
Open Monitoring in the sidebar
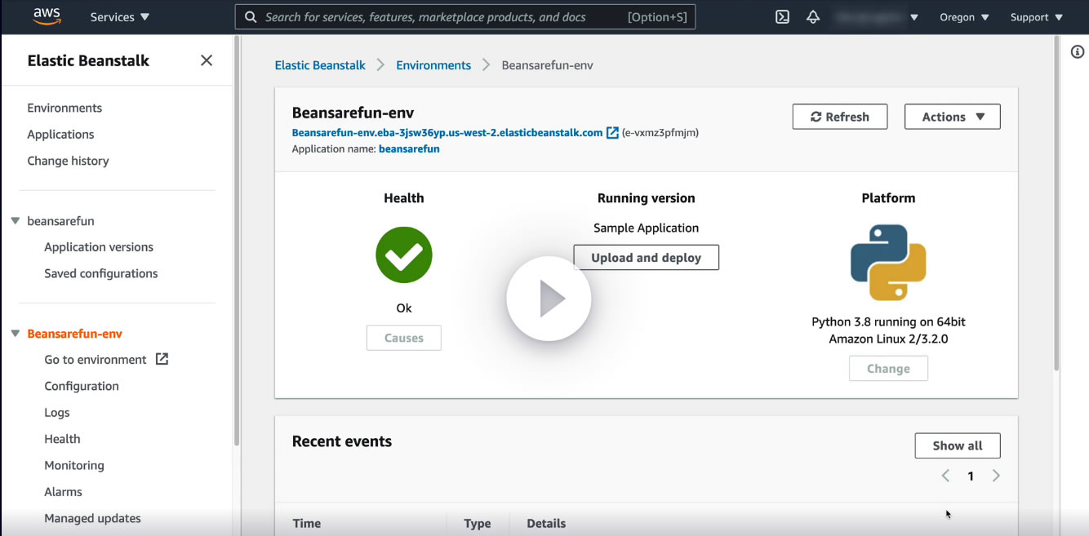click(74, 465)
